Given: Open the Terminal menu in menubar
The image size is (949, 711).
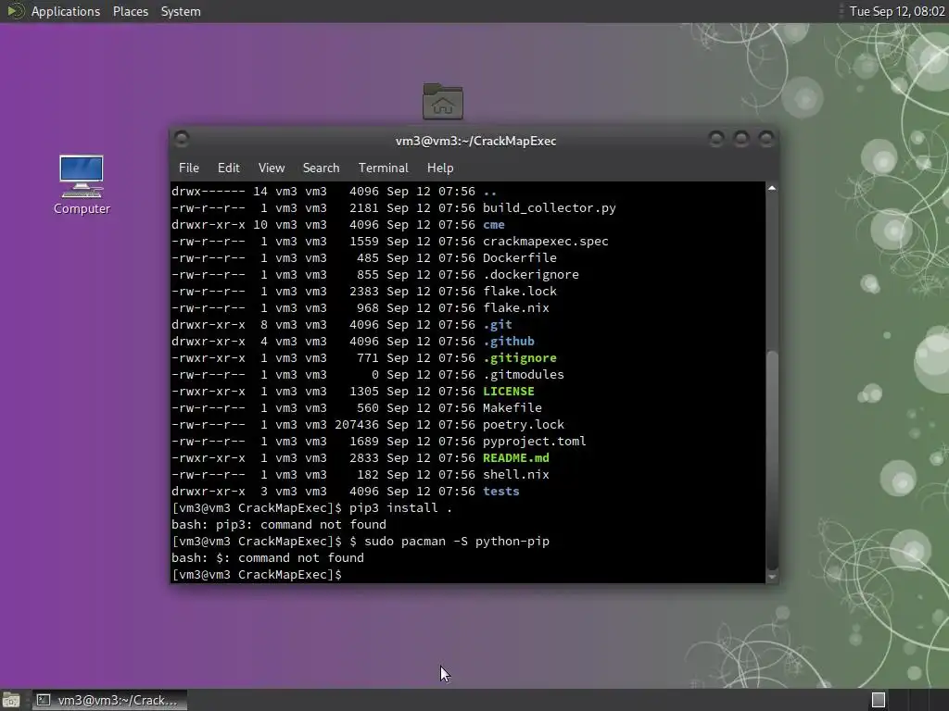Looking at the screenshot, I should point(383,168).
